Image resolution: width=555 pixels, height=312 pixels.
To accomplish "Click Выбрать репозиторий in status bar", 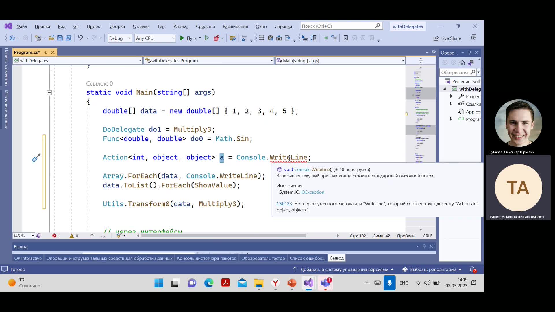I will pyautogui.click(x=433, y=269).
